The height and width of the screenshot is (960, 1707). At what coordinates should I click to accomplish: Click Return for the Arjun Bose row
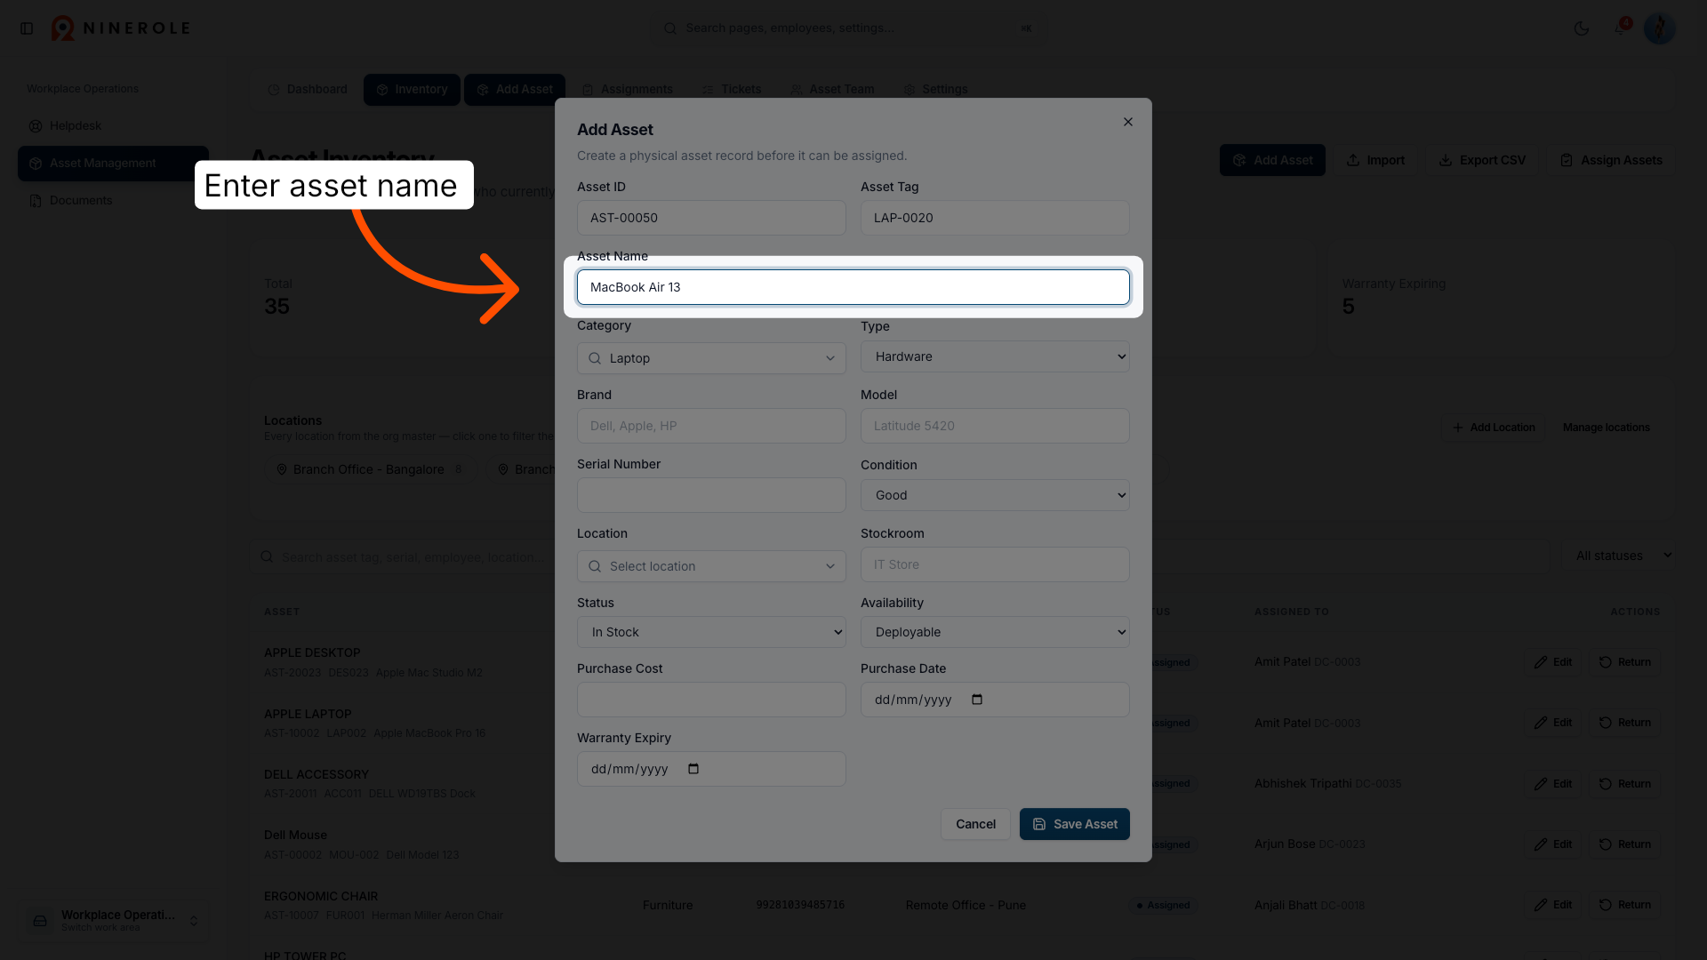[x=1624, y=844]
